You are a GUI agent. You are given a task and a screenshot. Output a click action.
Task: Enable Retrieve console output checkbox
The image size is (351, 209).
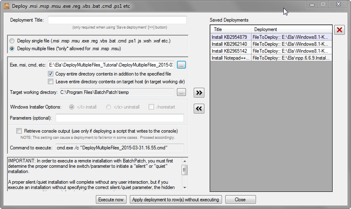(x=19, y=131)
